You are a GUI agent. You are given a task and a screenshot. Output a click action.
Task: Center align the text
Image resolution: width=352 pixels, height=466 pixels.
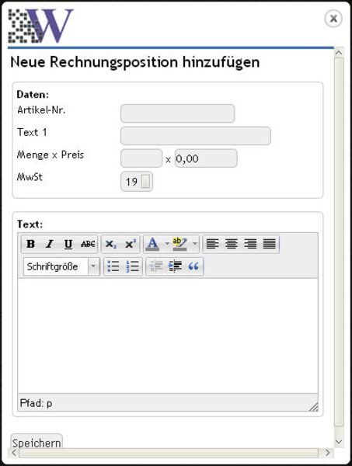(x=232, y=244)
